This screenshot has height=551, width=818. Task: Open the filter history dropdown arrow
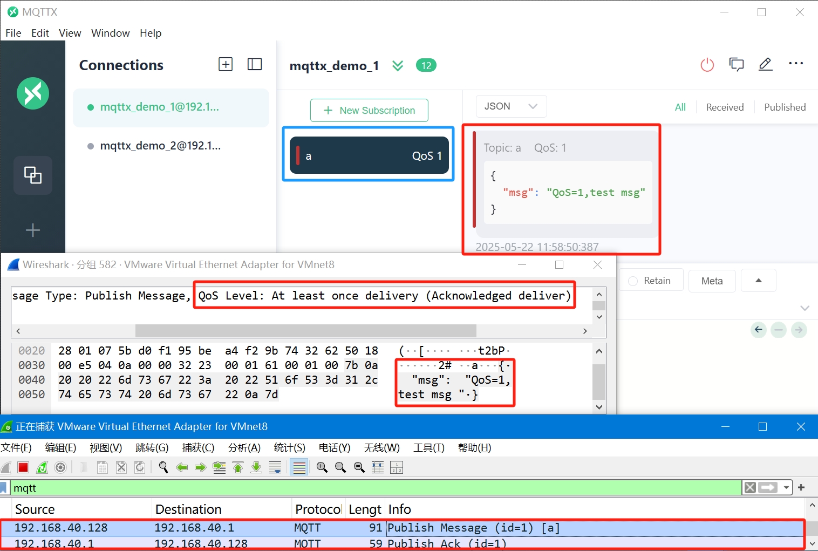pyautogui.click(x=787, y=488)
